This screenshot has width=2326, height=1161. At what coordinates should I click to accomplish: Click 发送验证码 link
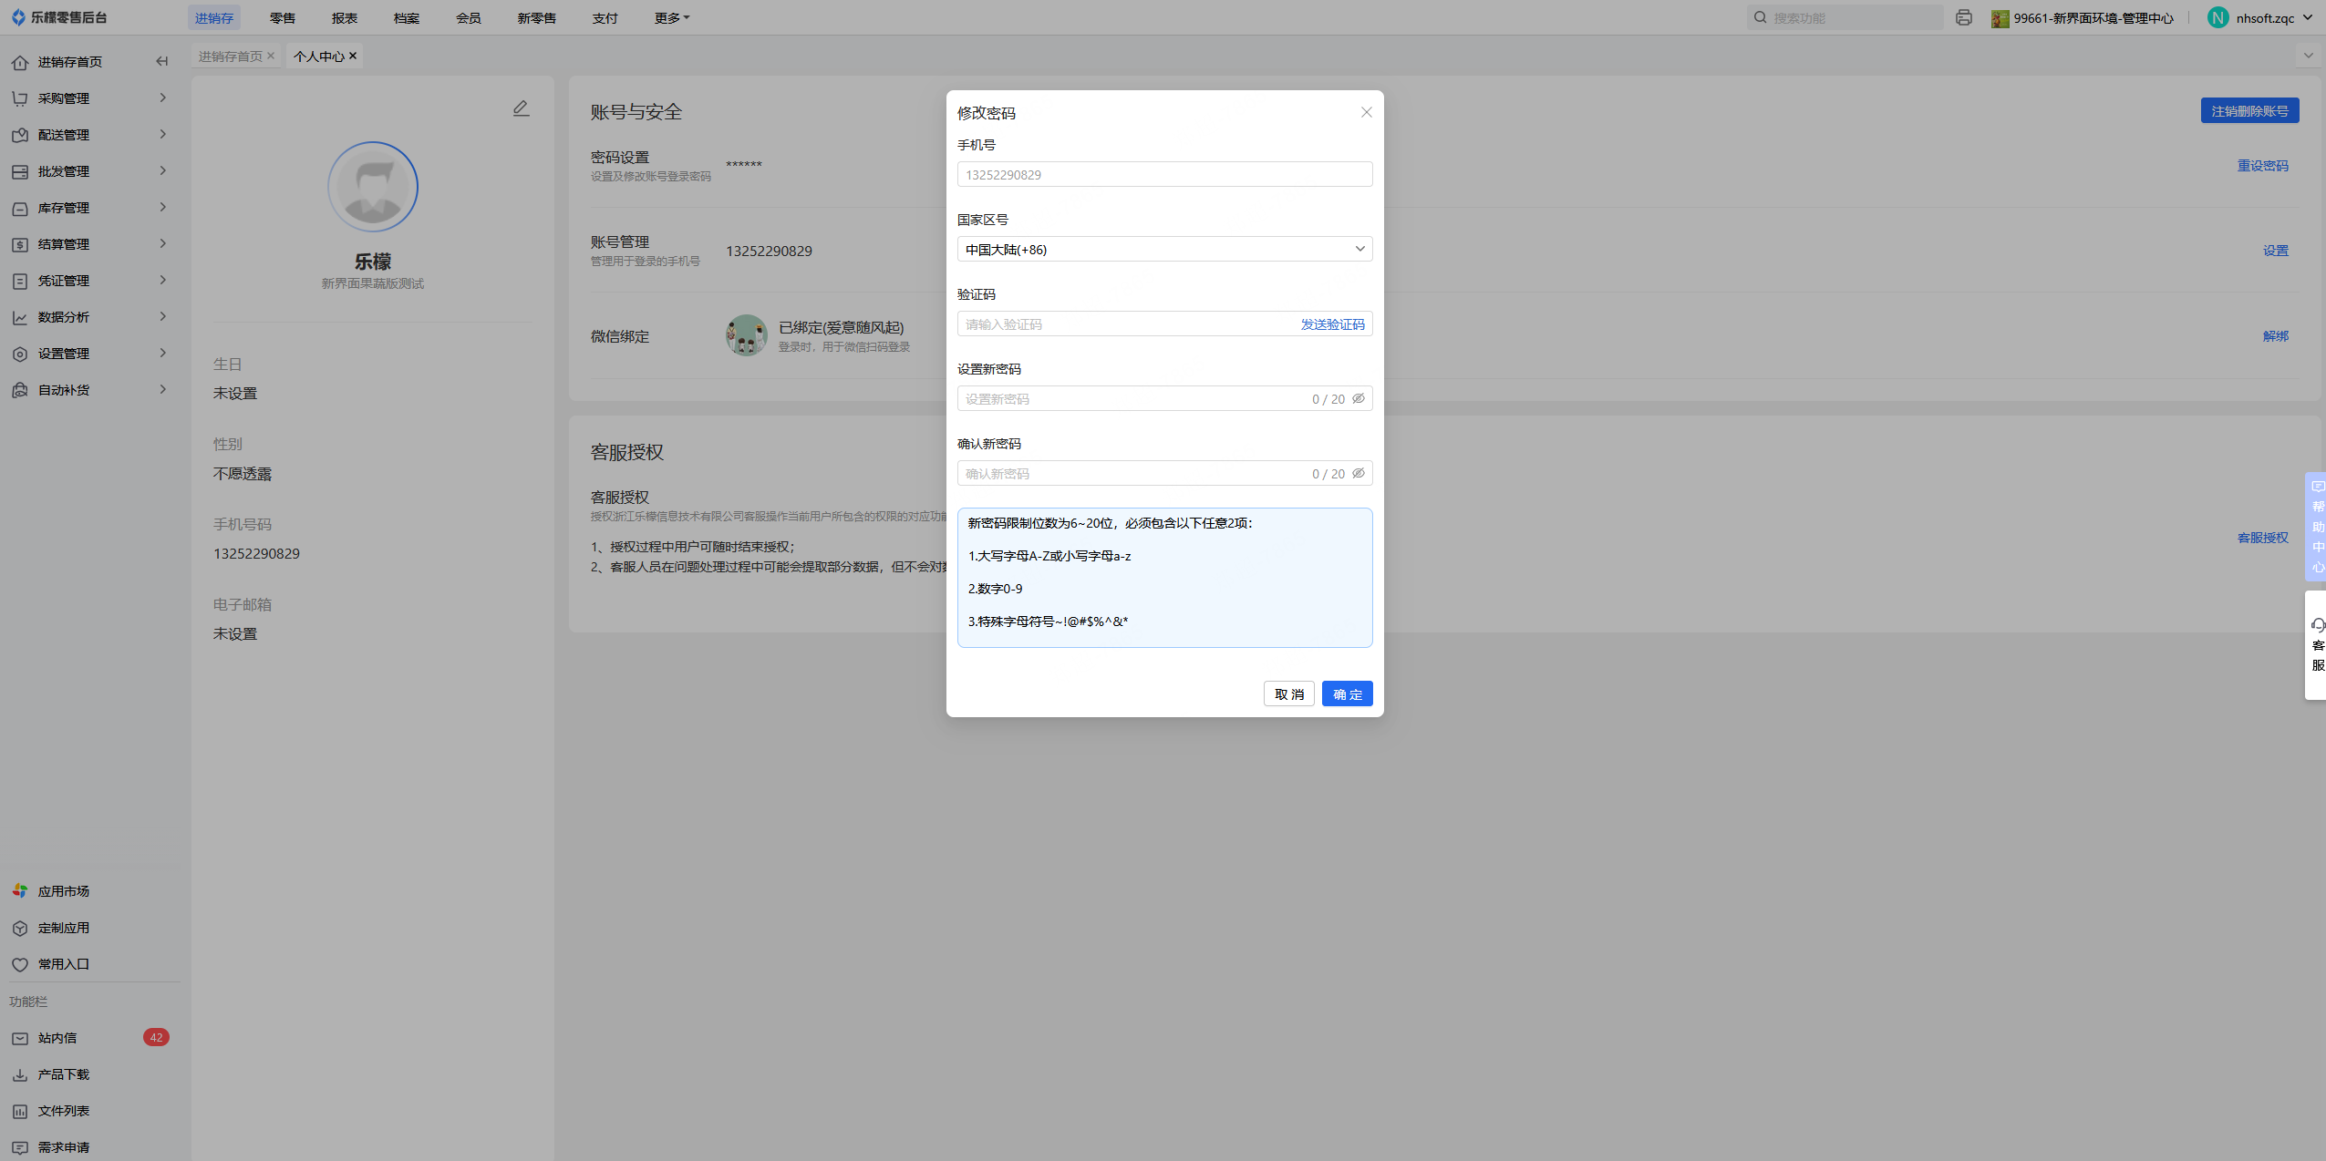pos(1332,324)
